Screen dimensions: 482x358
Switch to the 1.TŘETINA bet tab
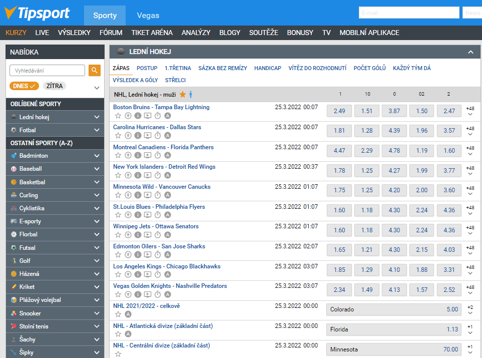tap(178, 68)
